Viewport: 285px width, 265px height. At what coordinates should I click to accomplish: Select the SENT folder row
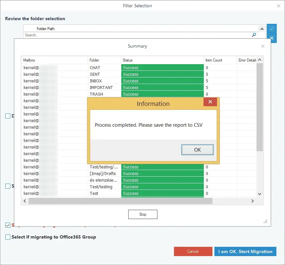tap(139, 74)
